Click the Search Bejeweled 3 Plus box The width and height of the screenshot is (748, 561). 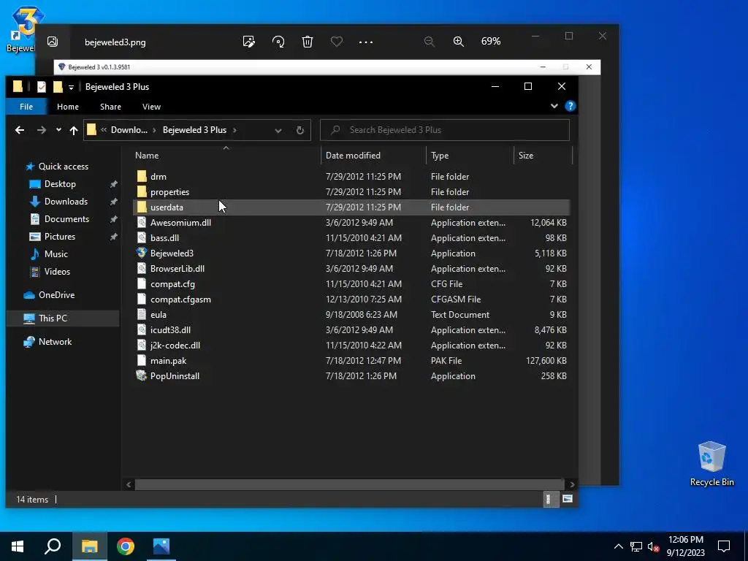tap(445, 130)
